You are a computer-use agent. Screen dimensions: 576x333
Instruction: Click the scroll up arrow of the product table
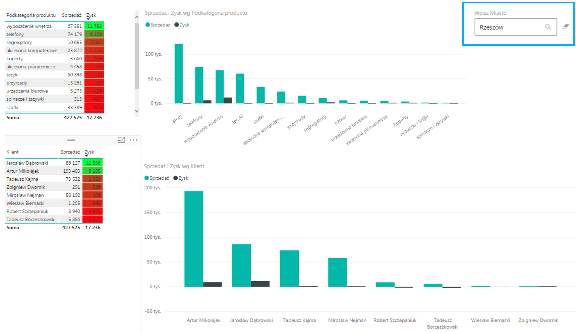[137, 17]
